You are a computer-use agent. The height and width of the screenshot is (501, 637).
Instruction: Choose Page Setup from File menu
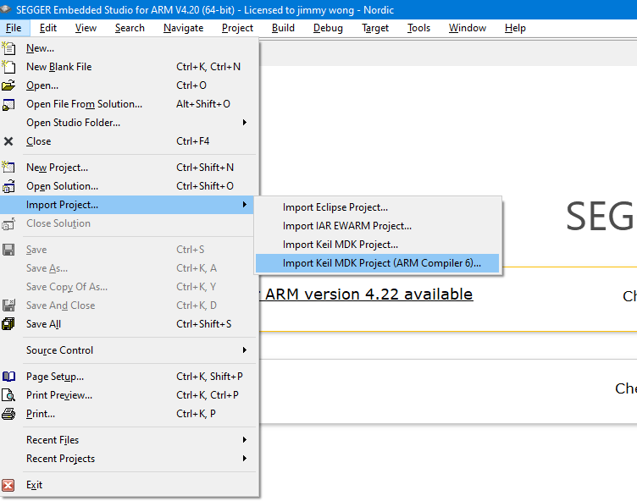point(55,377)
